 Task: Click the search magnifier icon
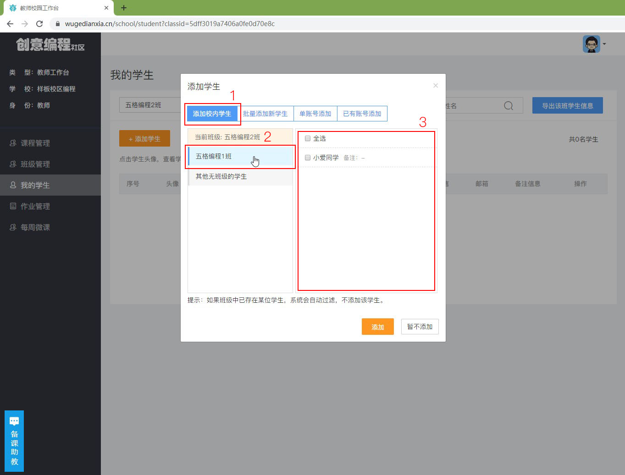pyautogui.click(x=509, y=106)
